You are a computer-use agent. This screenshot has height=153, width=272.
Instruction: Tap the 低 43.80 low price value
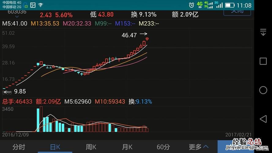tap(102, 15)
